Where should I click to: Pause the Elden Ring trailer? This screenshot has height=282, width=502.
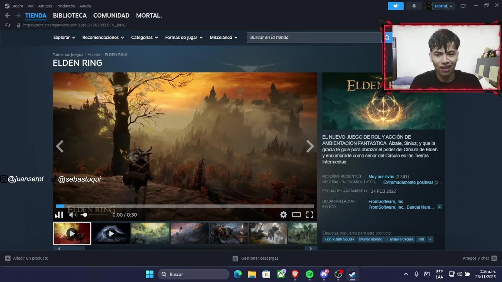60,215
